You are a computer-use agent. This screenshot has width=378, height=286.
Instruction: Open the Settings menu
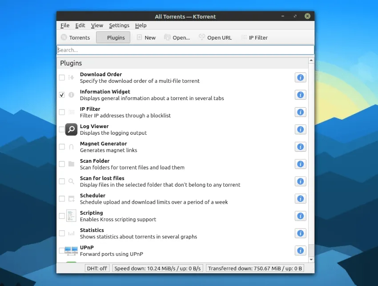click(119, 25)
